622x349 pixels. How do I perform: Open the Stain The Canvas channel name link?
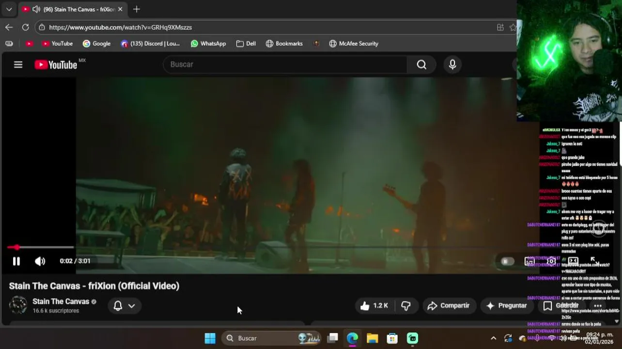pyautogui.click(x=61, y=301)
